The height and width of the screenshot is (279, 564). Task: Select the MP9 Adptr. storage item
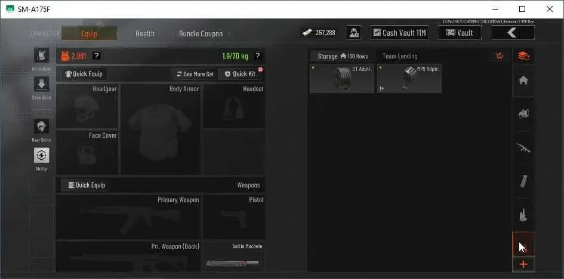point(409,78)
